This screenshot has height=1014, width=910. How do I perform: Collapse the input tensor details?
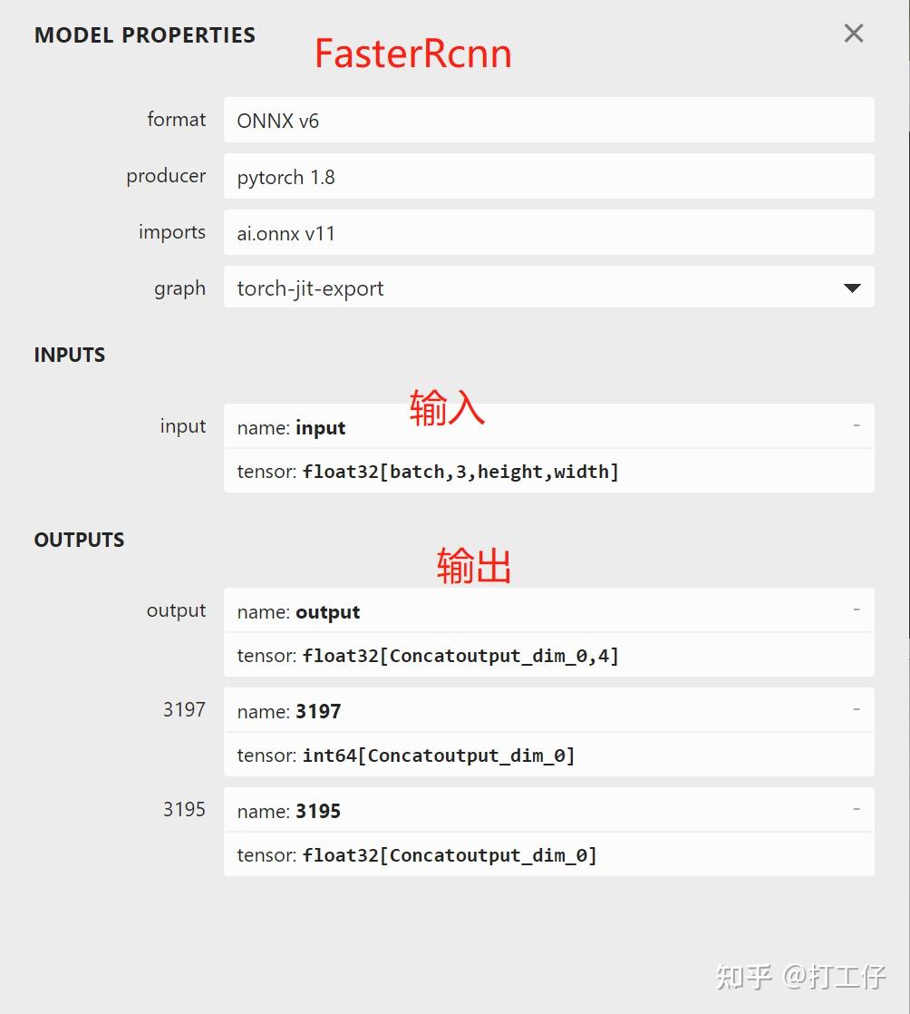[857, 425]
